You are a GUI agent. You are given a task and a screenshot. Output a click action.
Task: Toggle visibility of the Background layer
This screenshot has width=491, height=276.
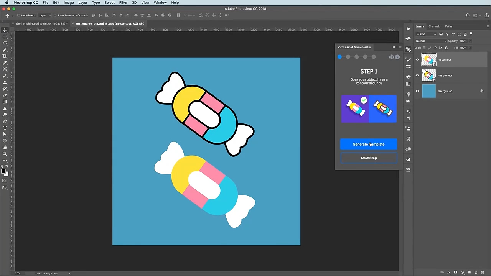[x=417, y=91]
